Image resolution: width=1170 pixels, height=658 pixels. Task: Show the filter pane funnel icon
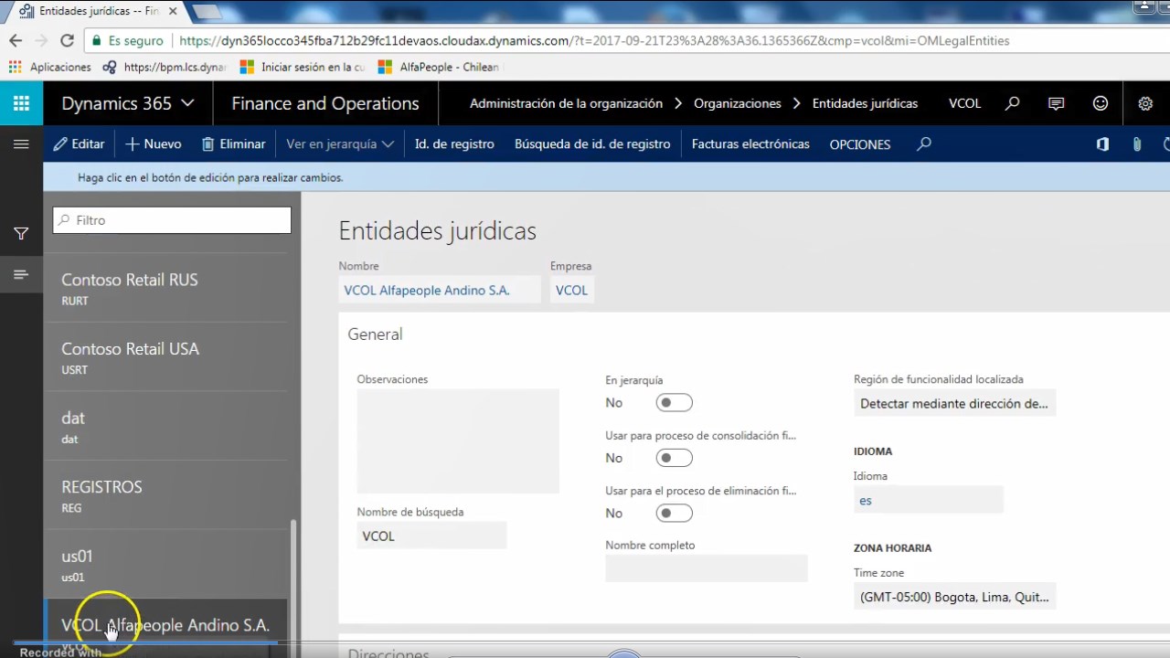[21, 234]
